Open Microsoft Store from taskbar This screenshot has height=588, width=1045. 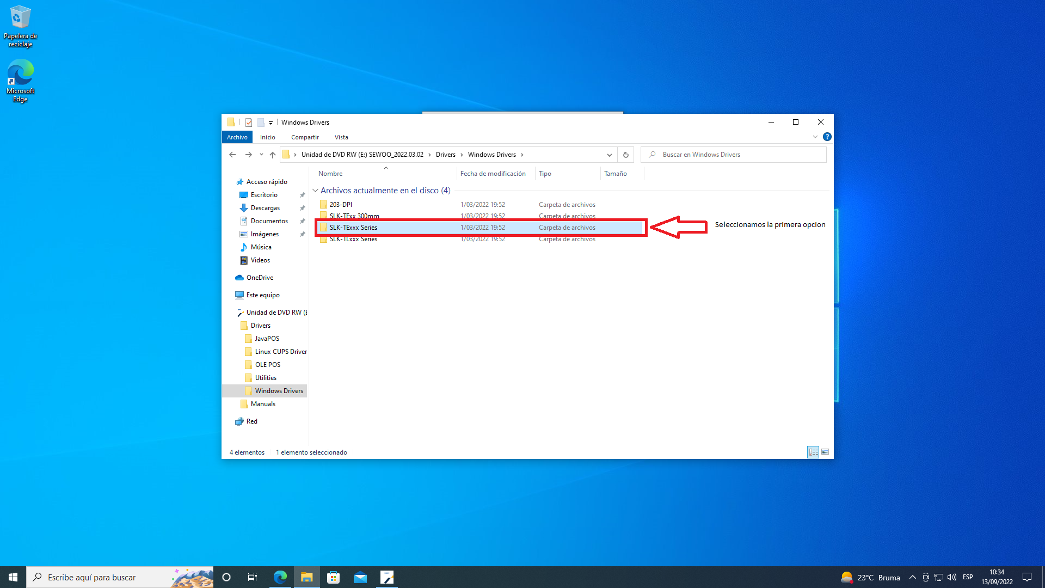tap(333, 577)
